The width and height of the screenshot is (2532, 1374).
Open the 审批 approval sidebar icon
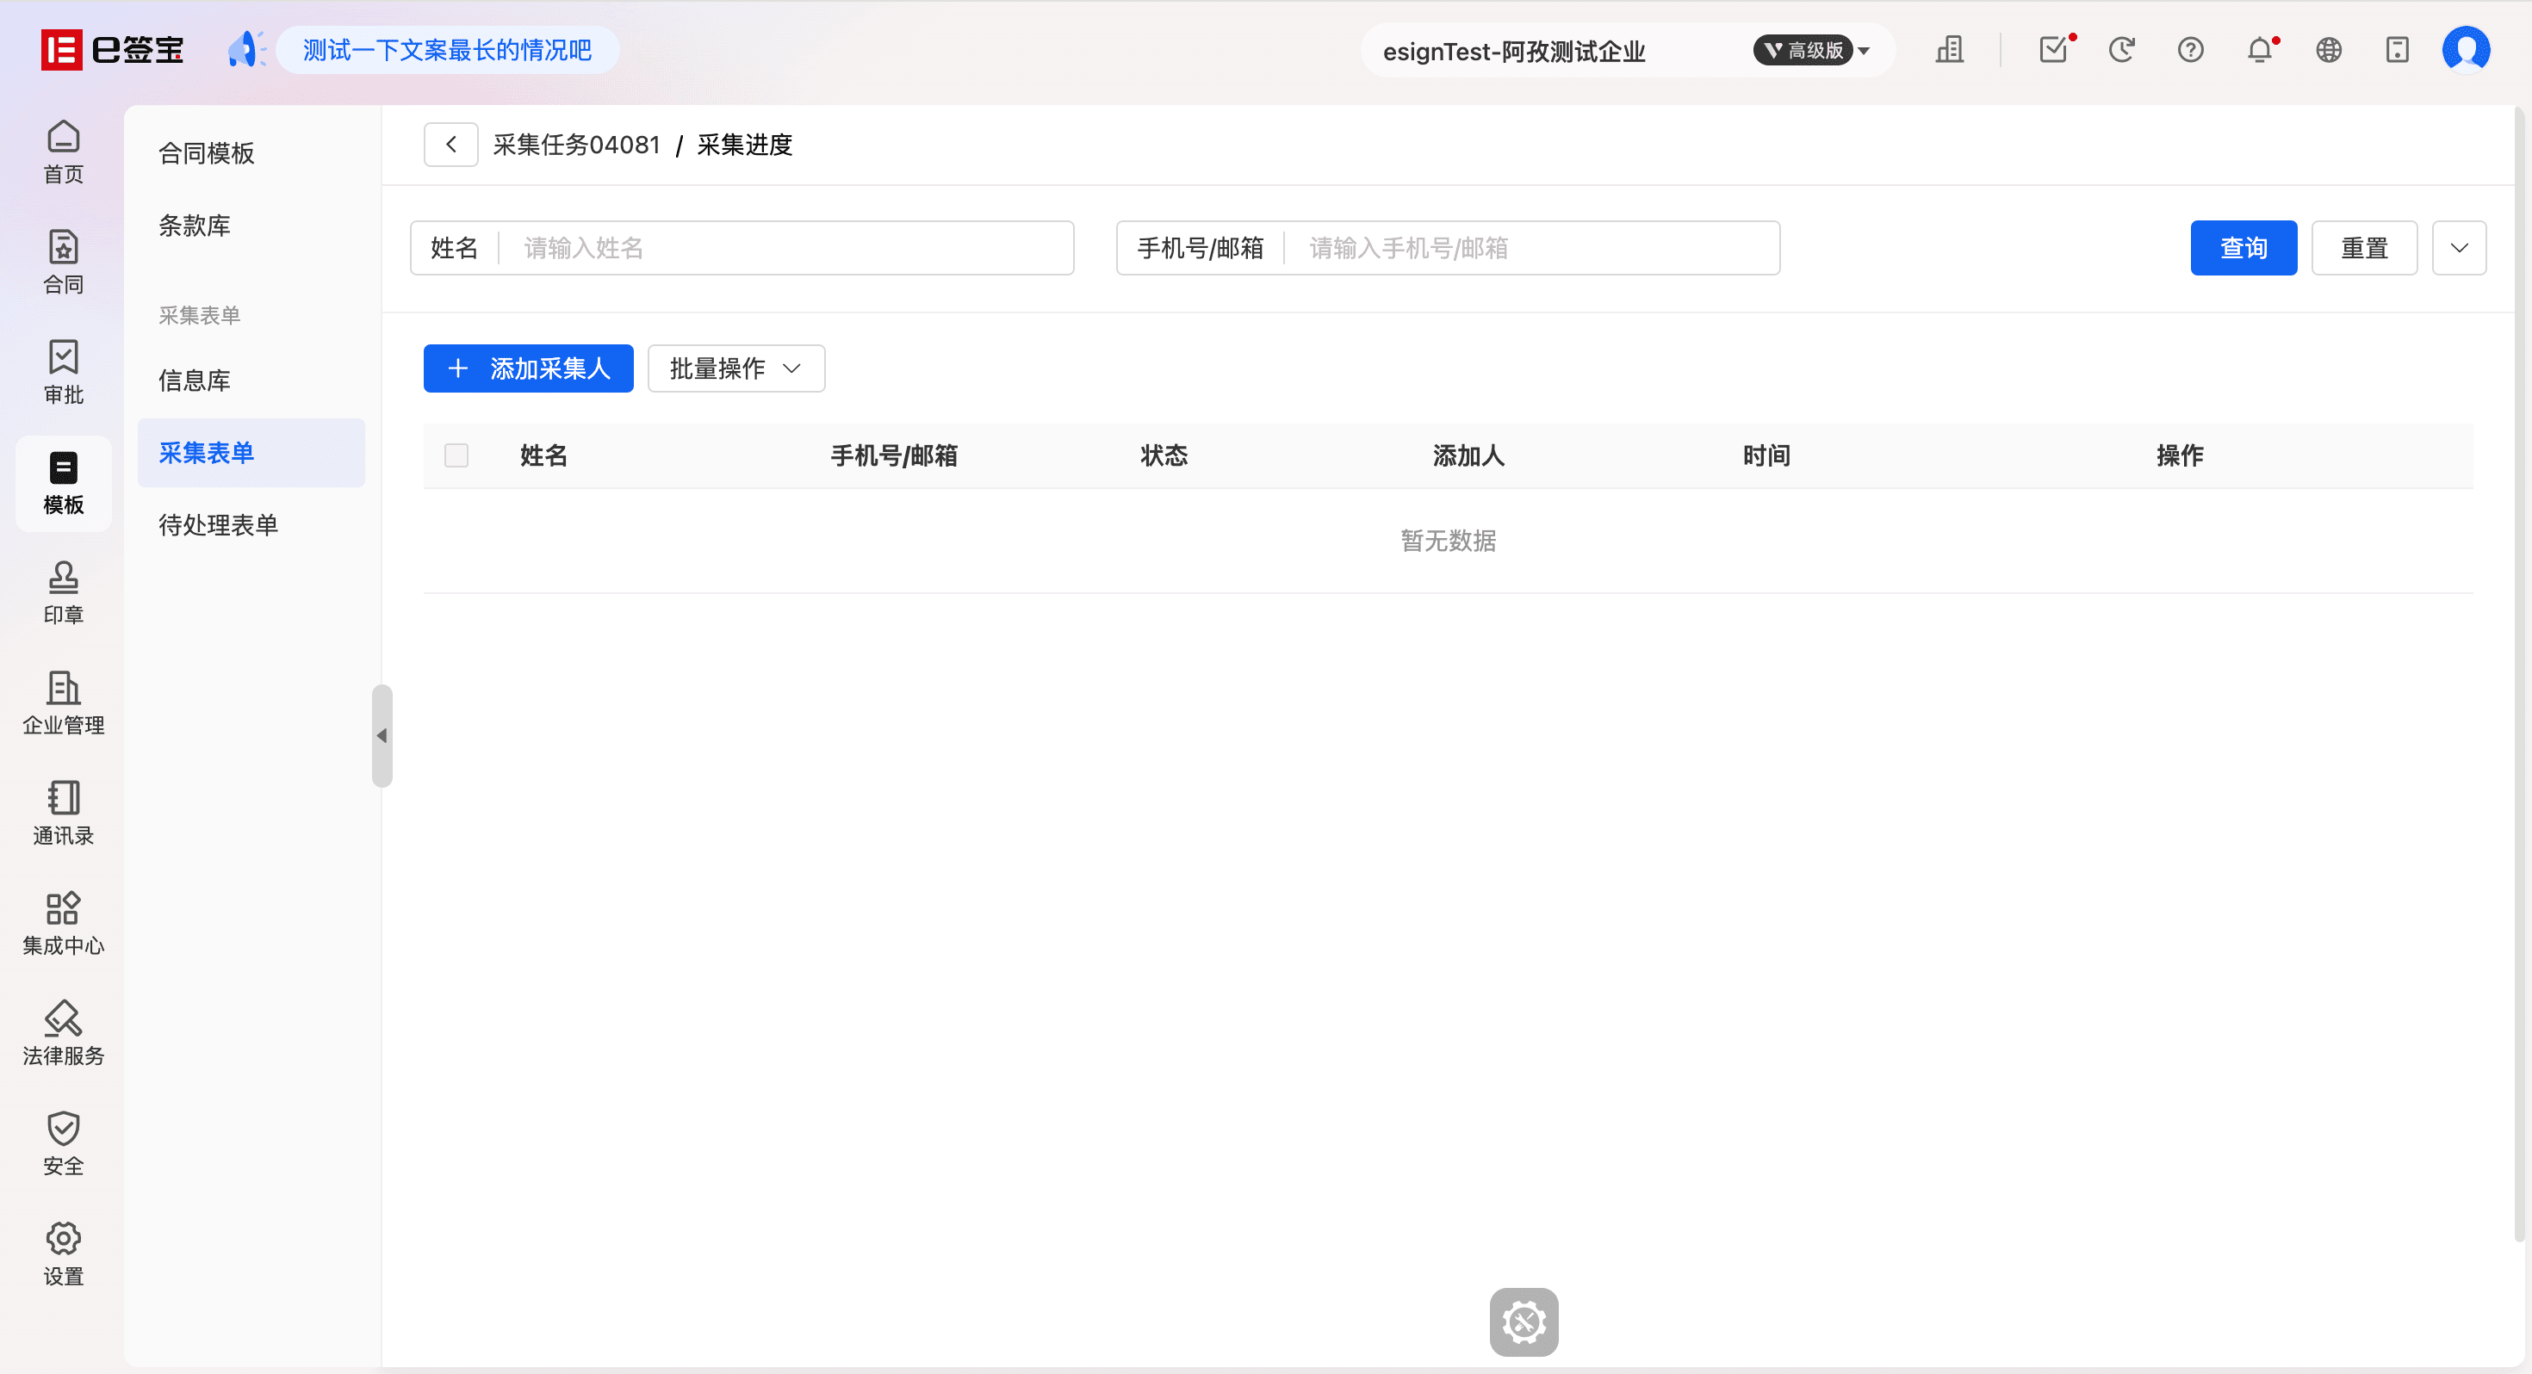coord(63,373)
